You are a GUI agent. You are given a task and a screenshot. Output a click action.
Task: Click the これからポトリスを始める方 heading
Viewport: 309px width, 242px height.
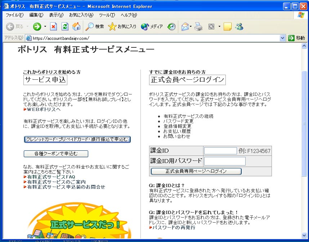(52, 72)
